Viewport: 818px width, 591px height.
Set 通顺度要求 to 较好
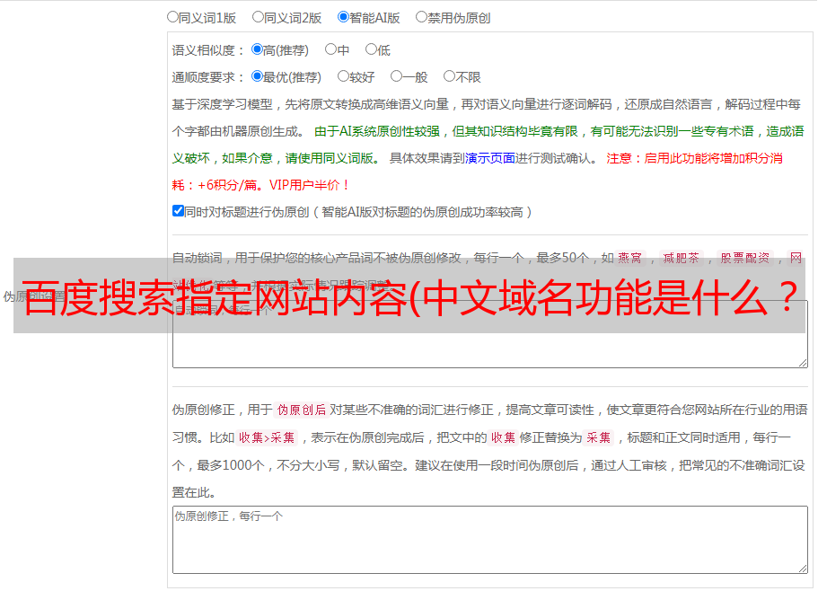tap(343, 76)
